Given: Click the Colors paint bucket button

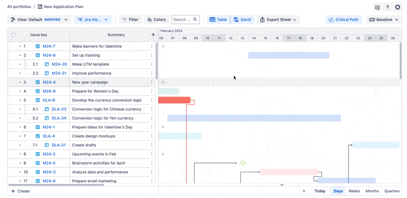Looking at the screenshot, I should (x=157, y=20).
